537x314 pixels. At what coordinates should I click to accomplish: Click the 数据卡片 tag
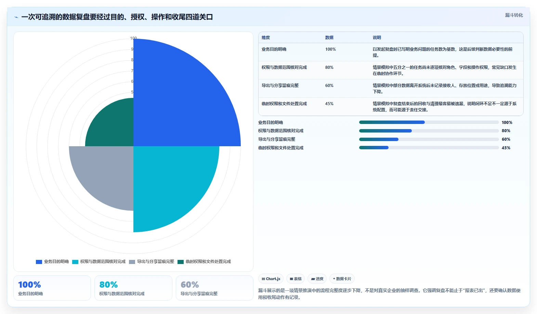click(342, 279)
